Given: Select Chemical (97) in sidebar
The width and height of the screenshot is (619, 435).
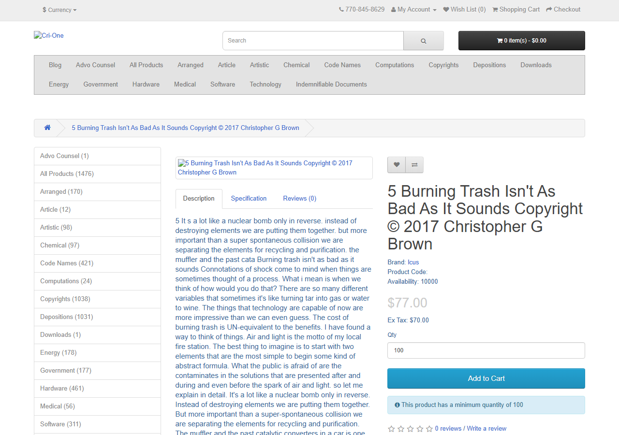Looking at the screenshot, I should tap(97, 246).
